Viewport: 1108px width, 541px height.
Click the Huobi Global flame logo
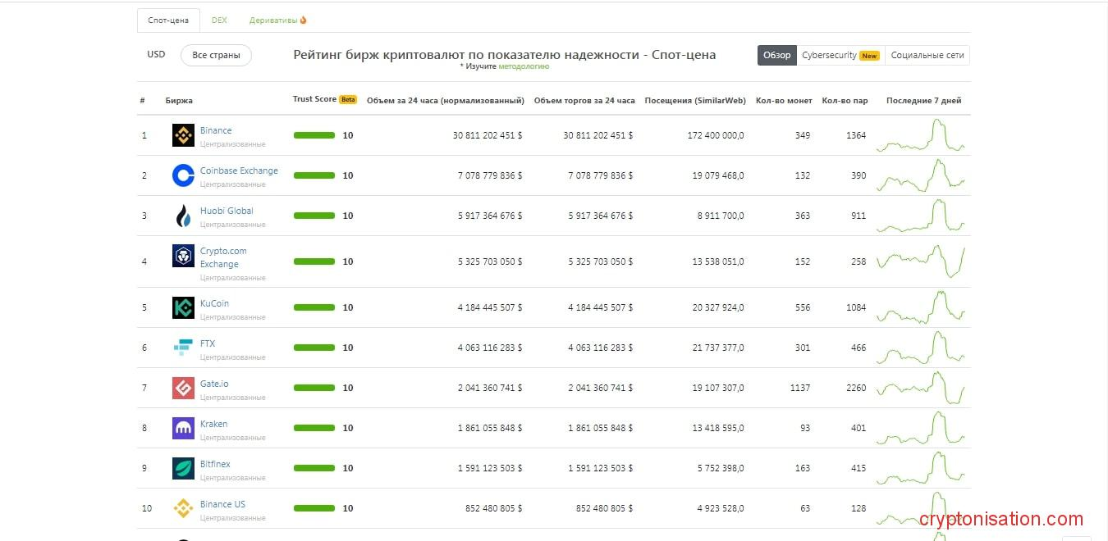pyautogui.click(x=183, y=216)
